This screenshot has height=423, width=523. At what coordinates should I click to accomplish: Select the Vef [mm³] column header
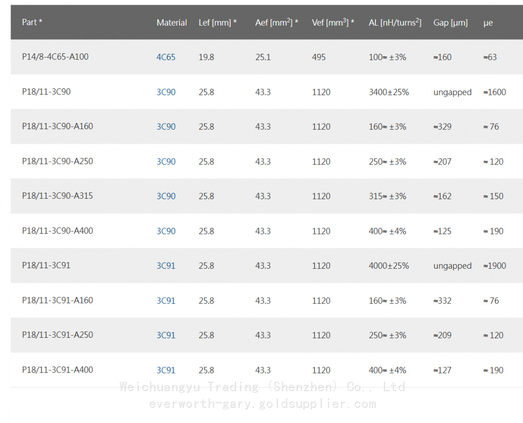333,22
